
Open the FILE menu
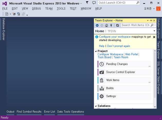tap(5, 8)
